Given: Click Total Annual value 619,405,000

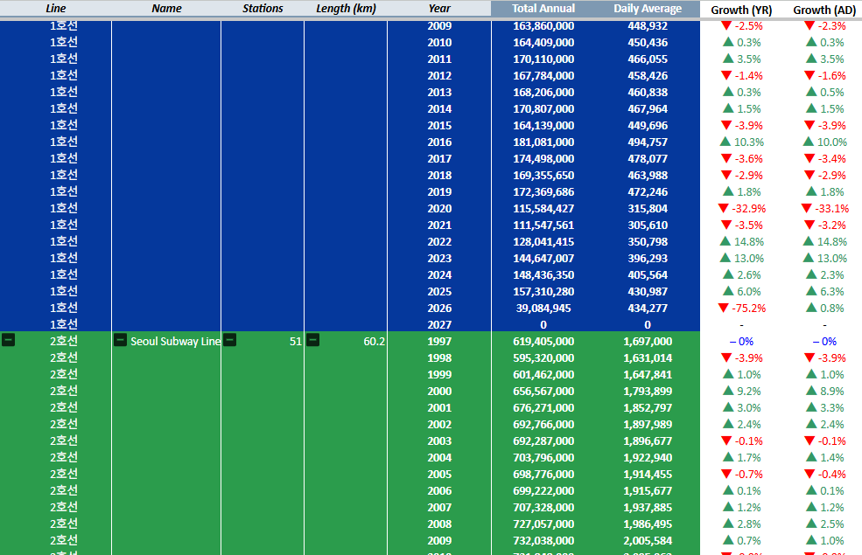Looking at the screenshot, I should point(543,342).
